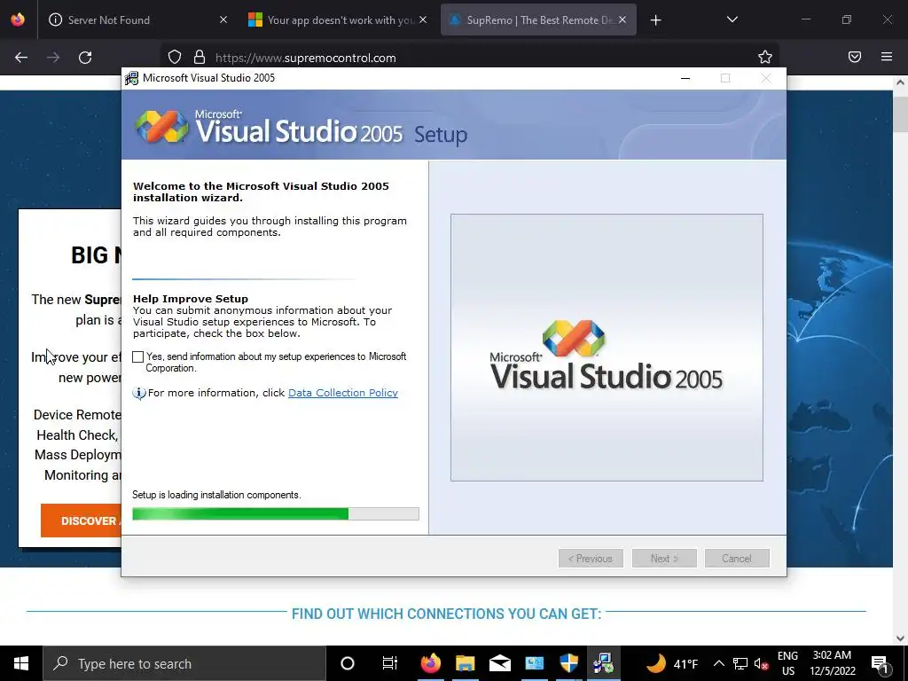This screenshot has height=681, width=908.
Task: Click the Firefox forward arrow
Action: pos(53,58)
